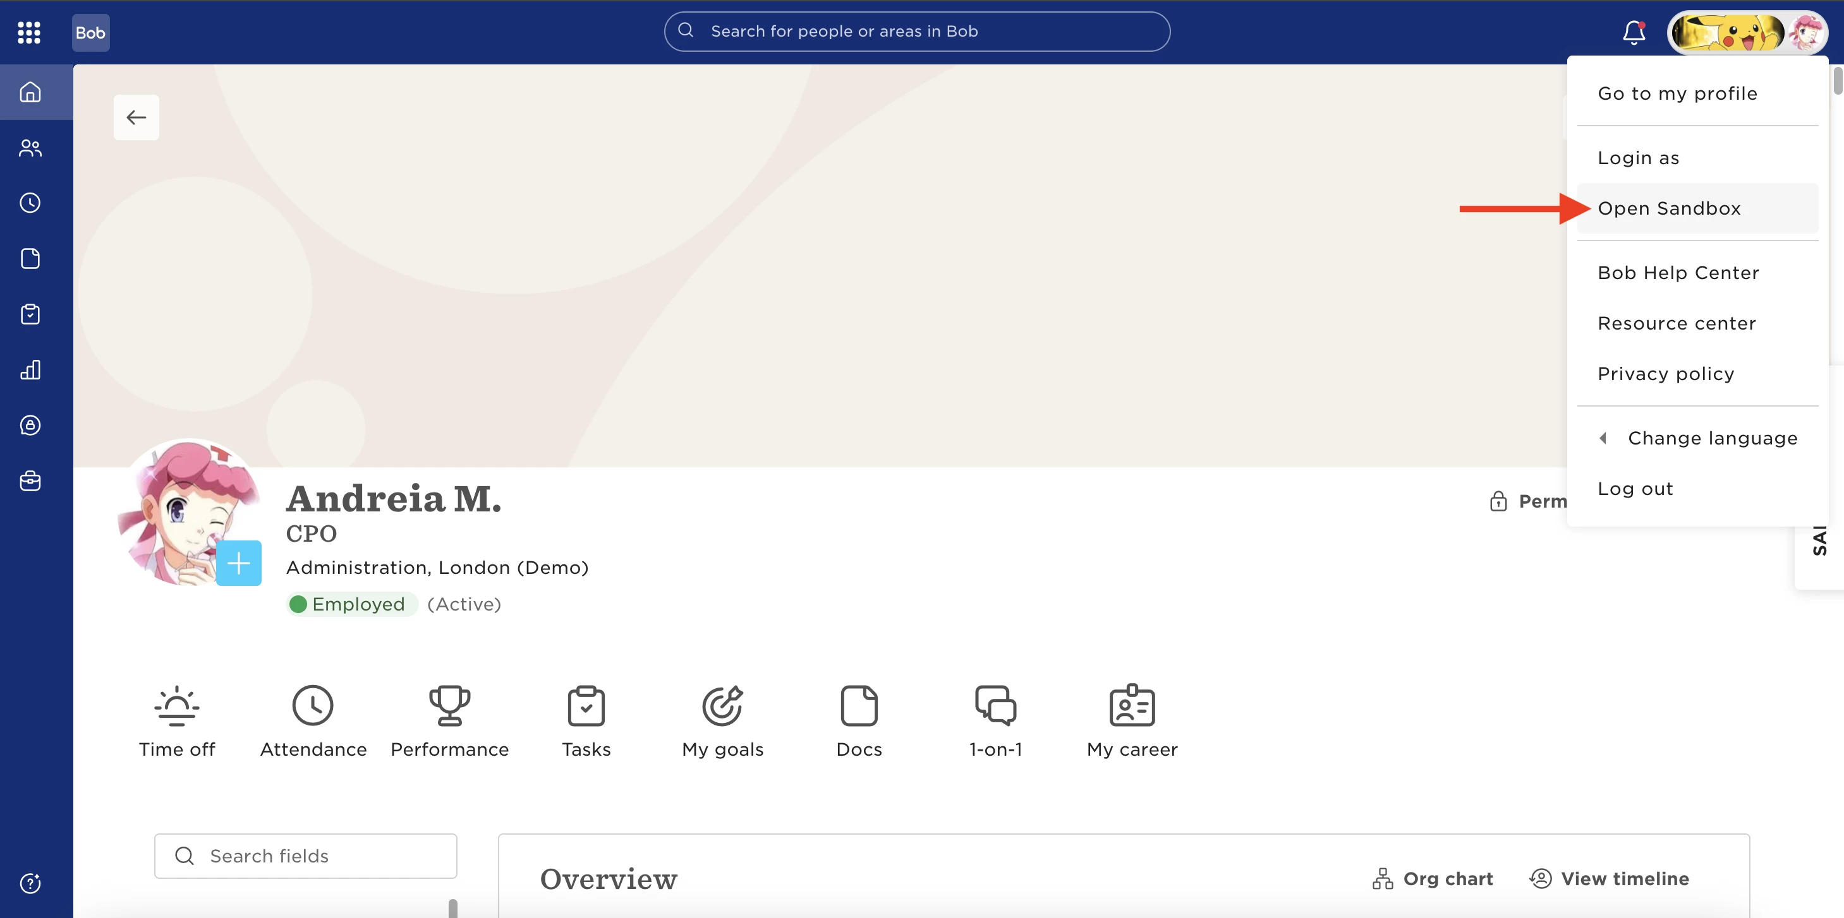Open the help icon in sidebar
Screen dimensions: 1844x918
pos(30,883)
